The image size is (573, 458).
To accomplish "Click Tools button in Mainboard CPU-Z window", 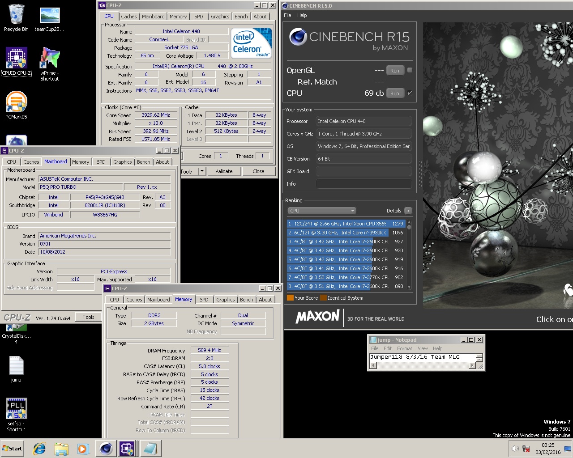I will [88, 317].
